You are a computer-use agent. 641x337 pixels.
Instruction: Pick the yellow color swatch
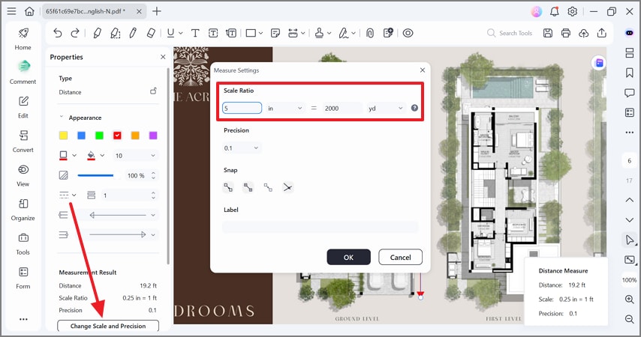click(x=63, y=136)
